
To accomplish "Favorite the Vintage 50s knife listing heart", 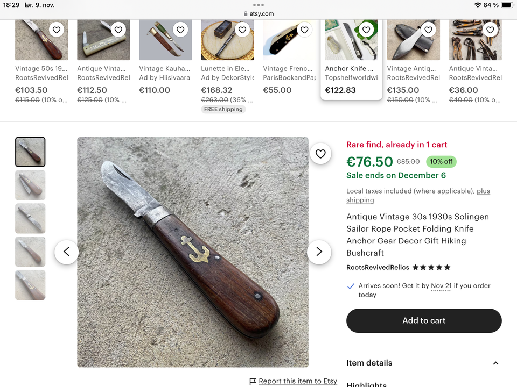I will 57,30.
